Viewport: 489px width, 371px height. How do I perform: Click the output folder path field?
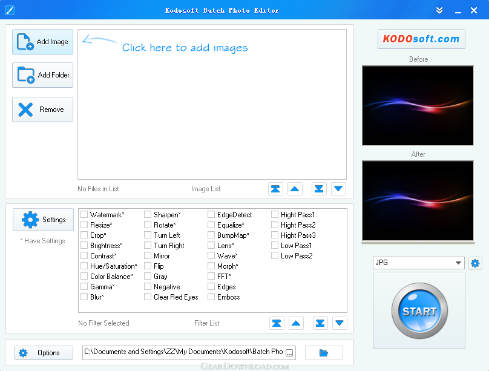point(189,353)
